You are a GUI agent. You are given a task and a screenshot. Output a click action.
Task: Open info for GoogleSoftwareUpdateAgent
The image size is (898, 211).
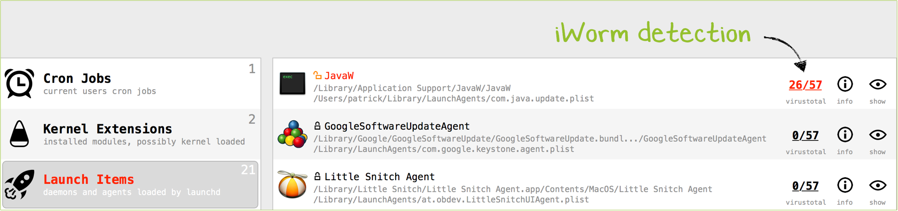[x=845, y=135]
